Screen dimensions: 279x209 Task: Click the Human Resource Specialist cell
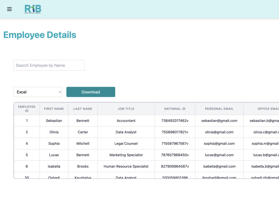(x=126, y=166)
